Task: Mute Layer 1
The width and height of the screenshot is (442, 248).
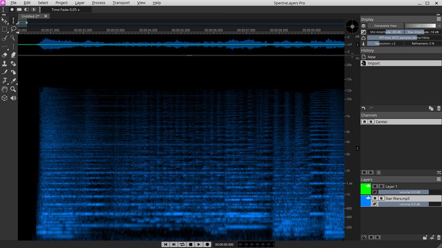Action: point(375,186)
